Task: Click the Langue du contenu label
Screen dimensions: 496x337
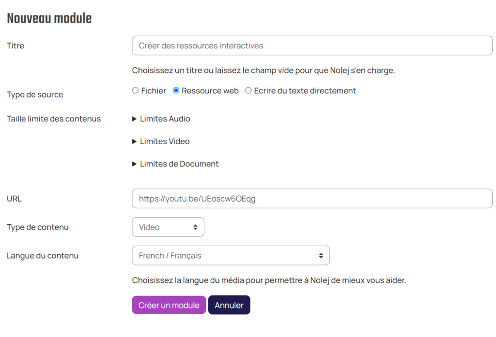Action: tap(43, 256)
